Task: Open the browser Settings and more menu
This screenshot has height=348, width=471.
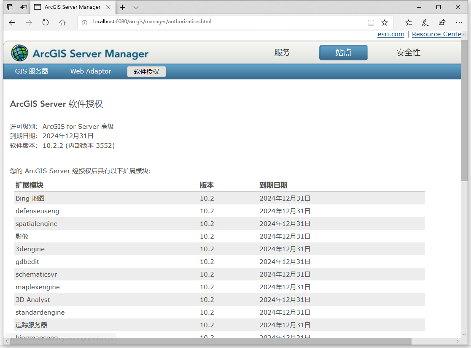Action: (x=459, y=22)
